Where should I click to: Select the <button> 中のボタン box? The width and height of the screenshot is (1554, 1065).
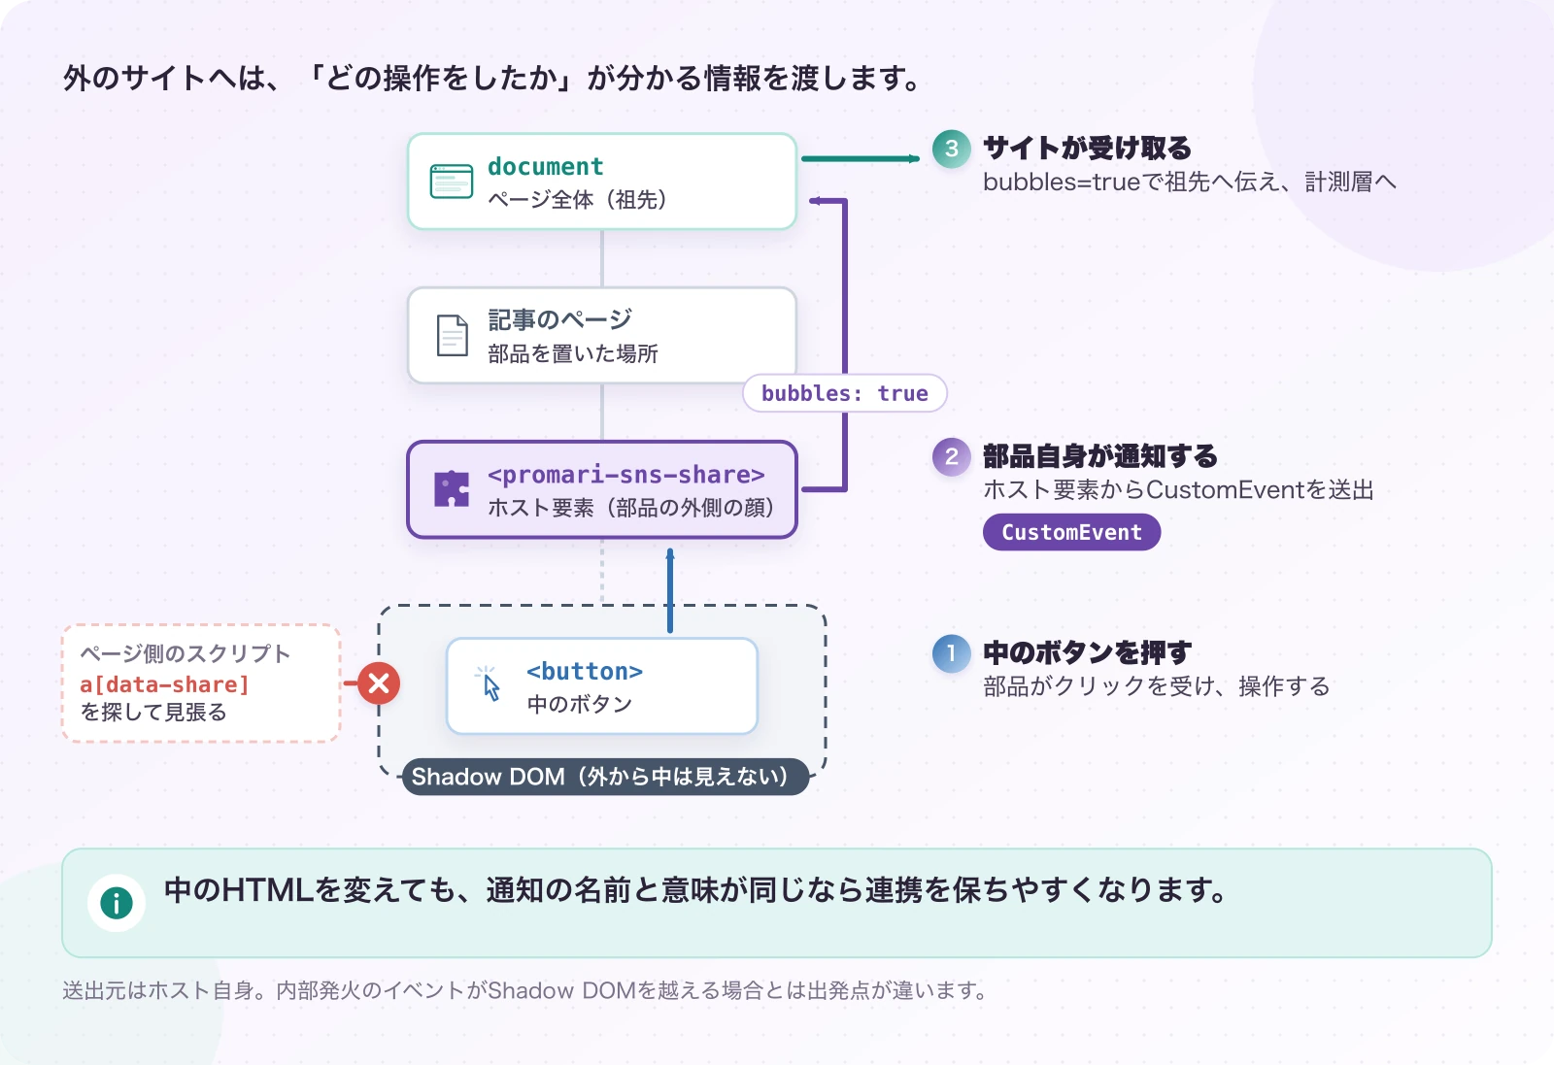(602, 685)
